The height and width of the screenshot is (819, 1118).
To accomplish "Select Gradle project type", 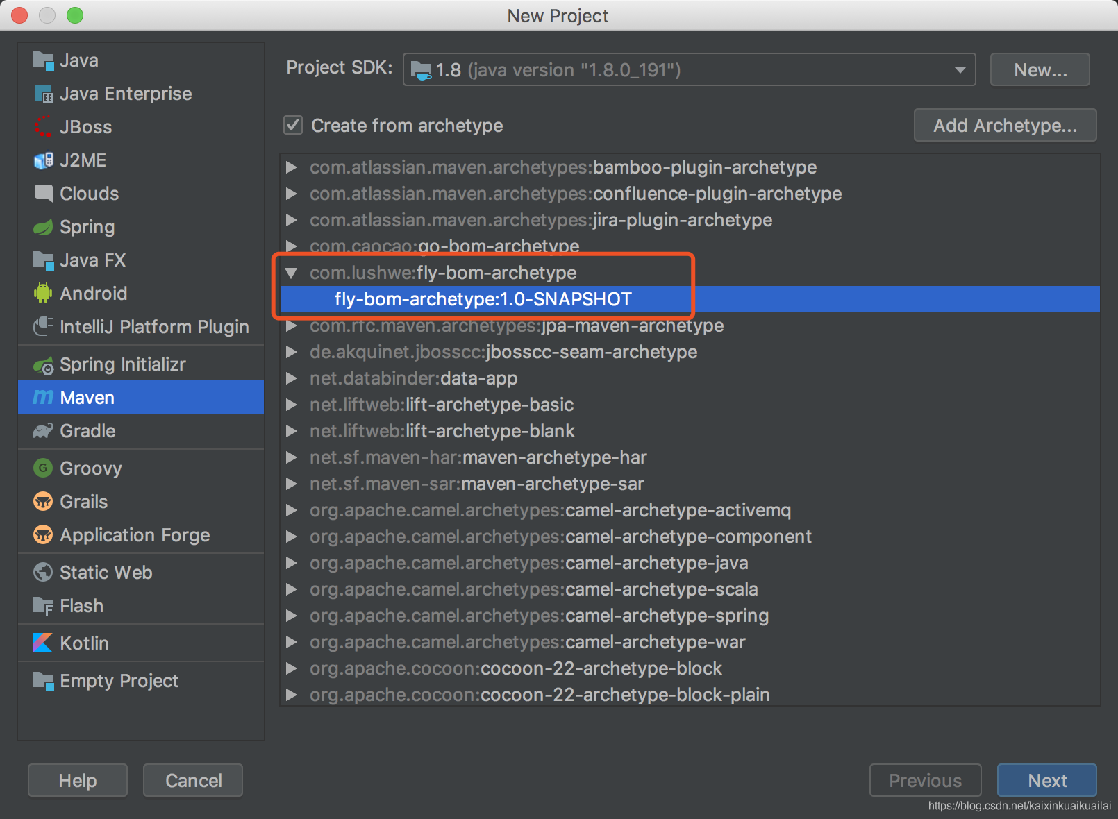I will (141, 431).
